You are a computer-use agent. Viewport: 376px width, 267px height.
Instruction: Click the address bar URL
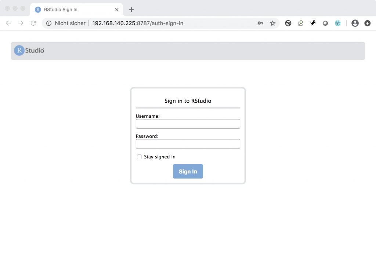(x=138, y=23)
